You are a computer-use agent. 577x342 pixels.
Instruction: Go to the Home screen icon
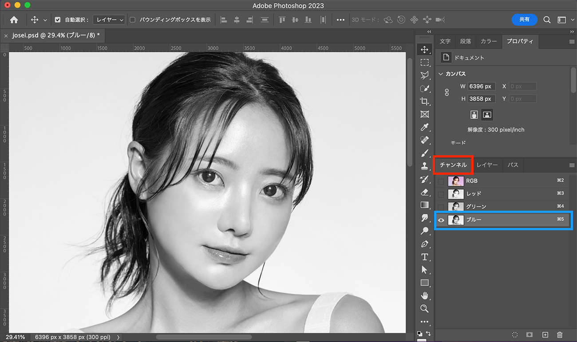tap(14, 20)
